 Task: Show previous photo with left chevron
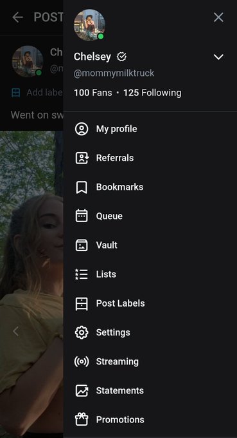pos(15,332)
